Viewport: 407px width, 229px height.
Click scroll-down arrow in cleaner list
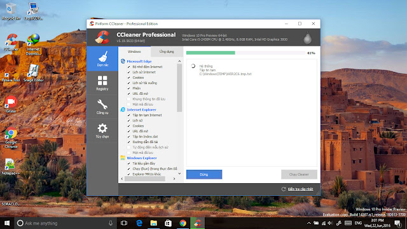(179, 174)
